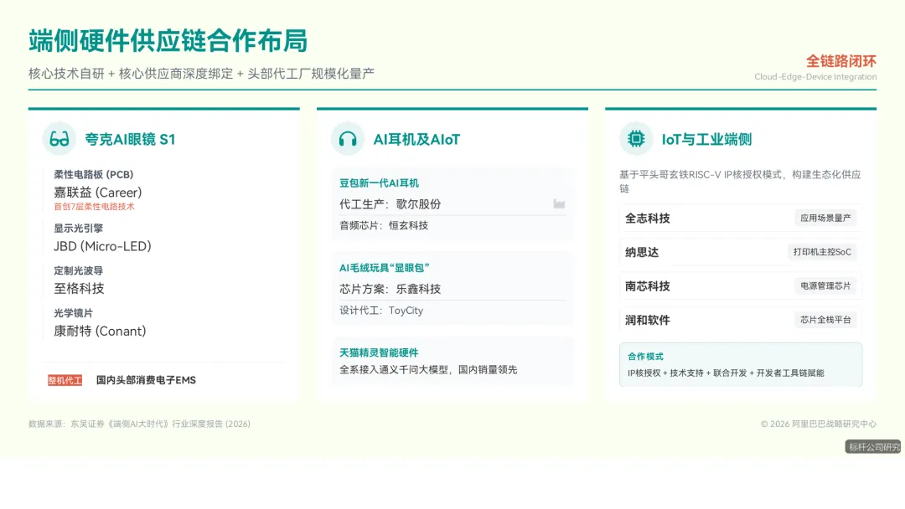Click 嘉联益 (Career) text
Viewport: 905px width, 509px height.
(x=97, y=193)
